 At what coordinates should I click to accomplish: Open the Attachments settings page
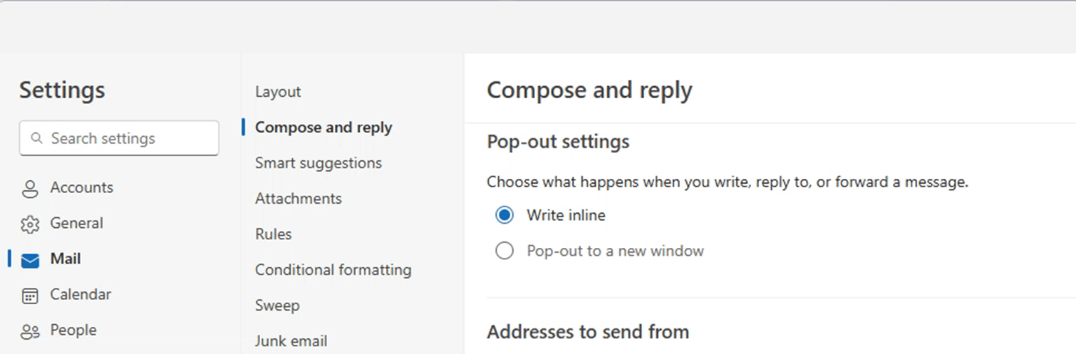point(299,199)
